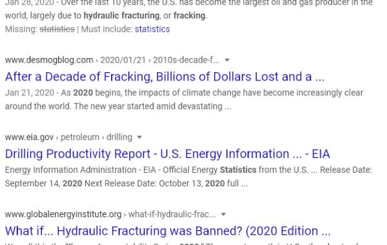
Task: Click the "what-if-hydraulic-frac..." breadcrumb segment
Action: [x=172, y=215]
